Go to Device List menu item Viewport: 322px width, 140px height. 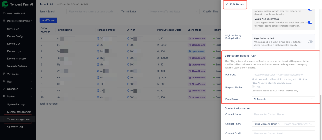pyautogui.click(x=13, y=29)
